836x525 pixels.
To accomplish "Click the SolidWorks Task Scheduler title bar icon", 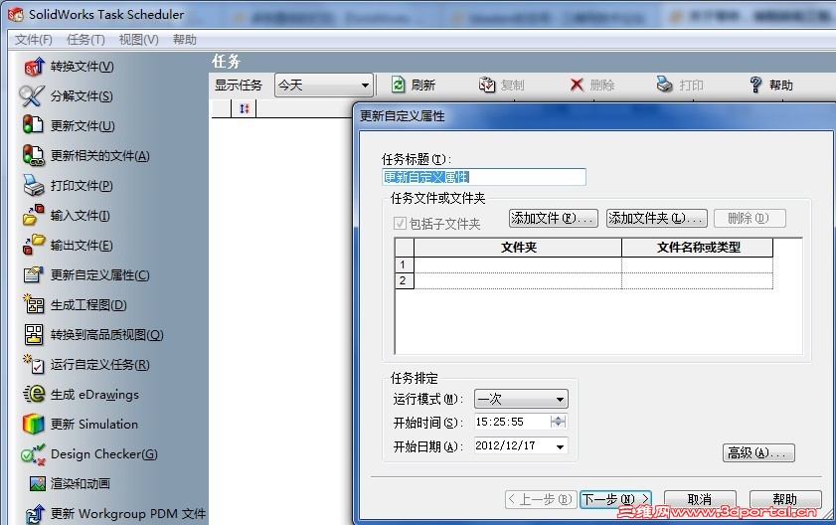I will click(16, 14).
